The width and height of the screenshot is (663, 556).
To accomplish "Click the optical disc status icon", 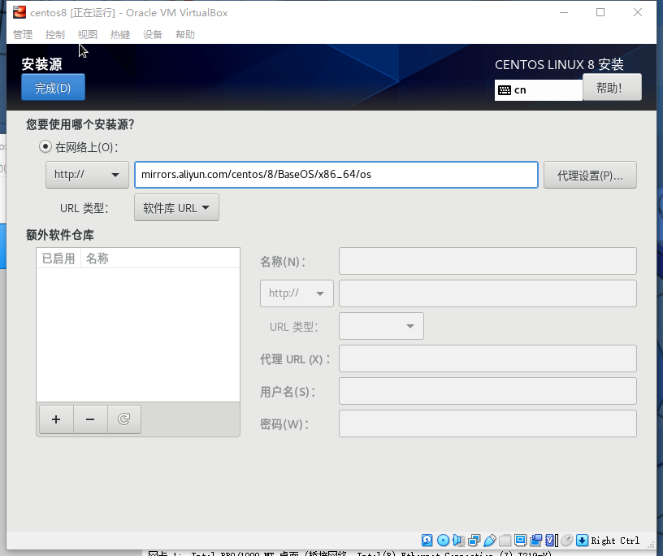I will coord(443,541).
